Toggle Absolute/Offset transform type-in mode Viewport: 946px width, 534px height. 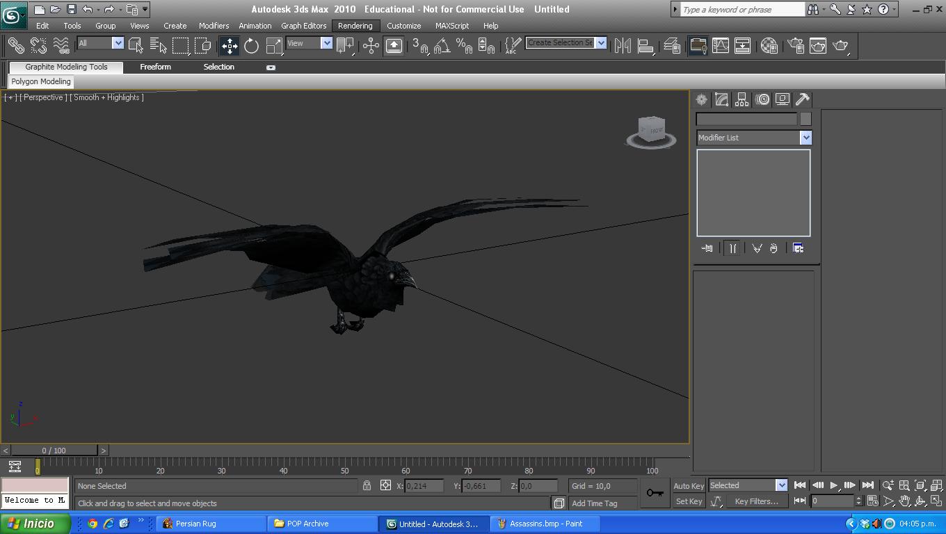(x=385, y=485)
